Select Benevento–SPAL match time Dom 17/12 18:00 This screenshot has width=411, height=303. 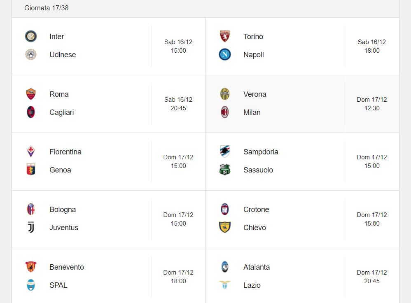pos(178,277)
